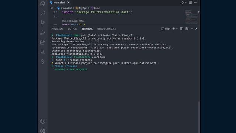Screen dimensions: 236x133
Task: Open the Manage gear icon
Action: point(43,130)
